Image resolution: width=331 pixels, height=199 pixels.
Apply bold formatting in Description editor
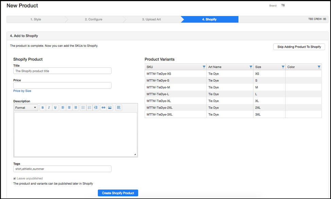click(x=42, y=107)
